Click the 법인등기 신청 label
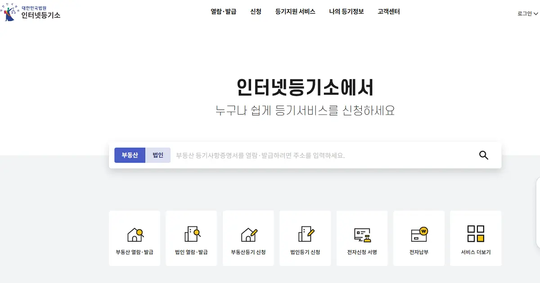 pyautogui.click(x=305, y=252)
